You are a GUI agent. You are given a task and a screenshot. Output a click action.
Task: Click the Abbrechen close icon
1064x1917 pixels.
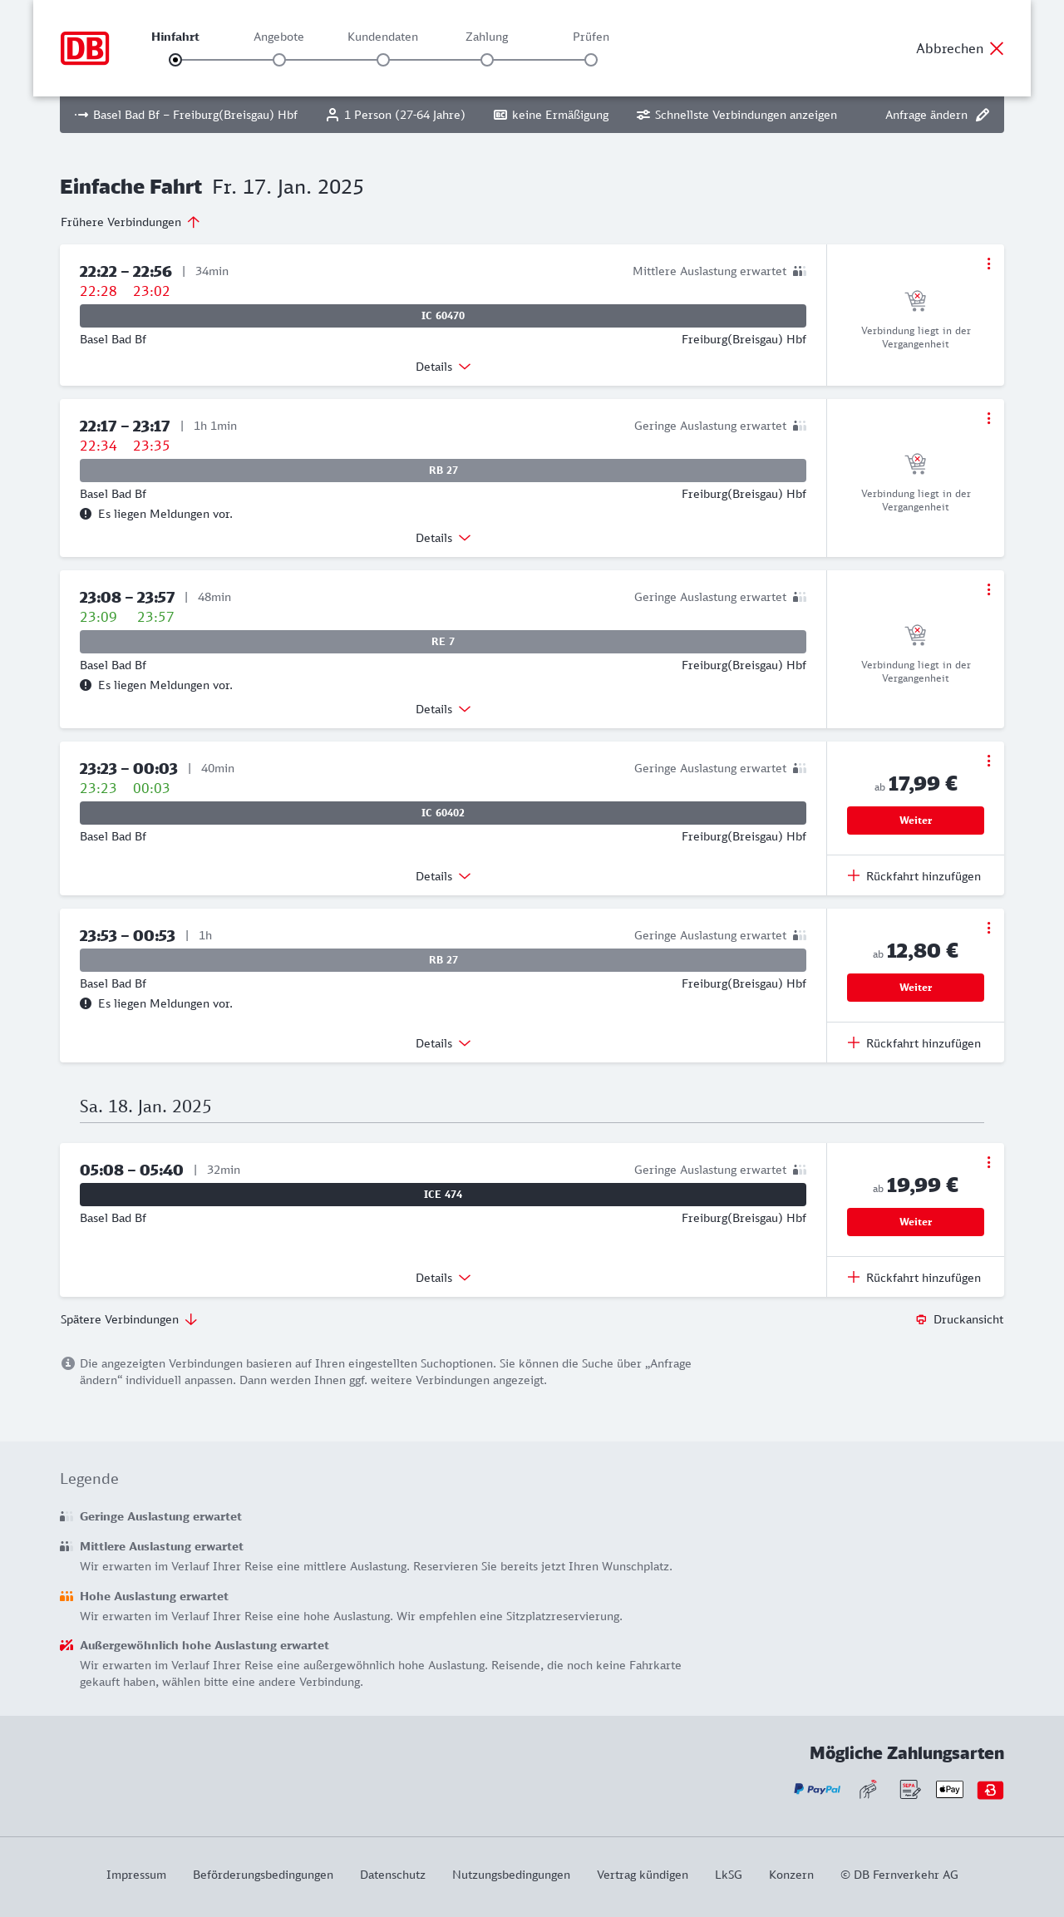pyautogui.click(x=997, y=48)
